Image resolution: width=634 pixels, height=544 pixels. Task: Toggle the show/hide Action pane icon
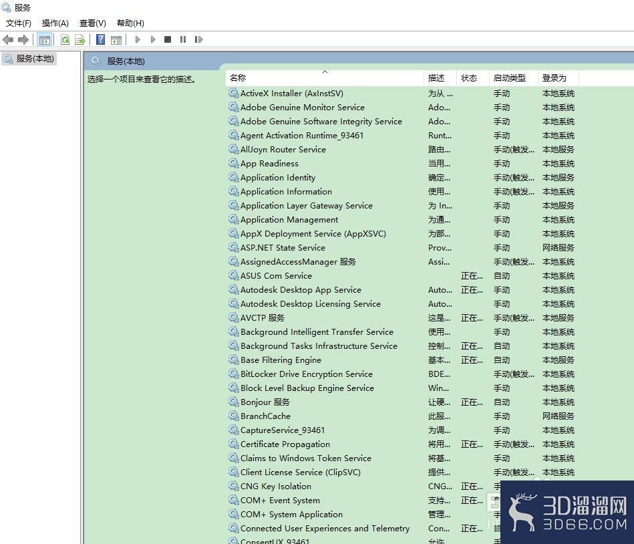(x=116, y=39)
